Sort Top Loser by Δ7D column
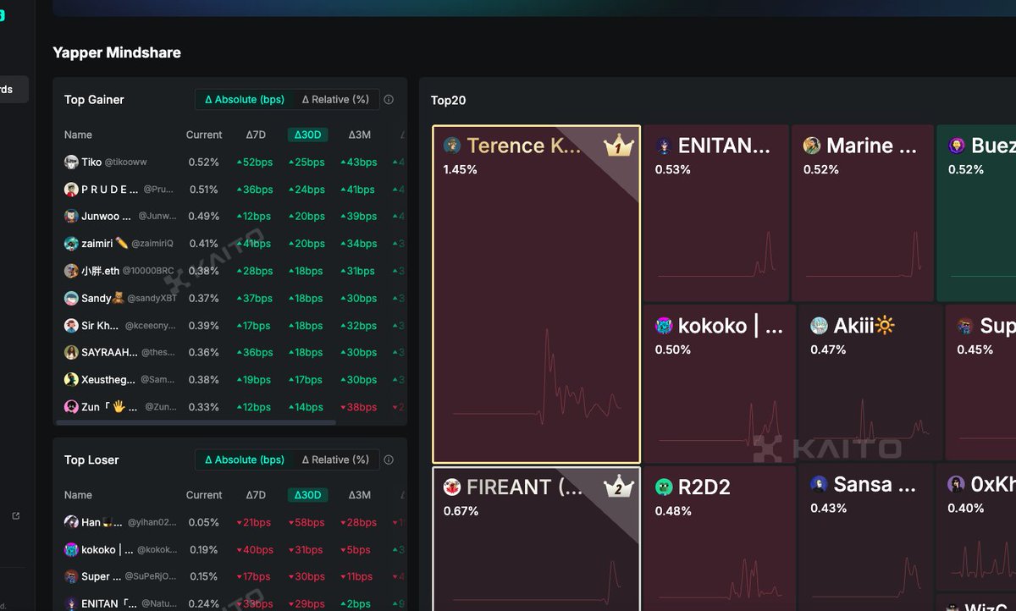Image resolution: width=1016 pixels, height=611 pixels. coord(256,495)
